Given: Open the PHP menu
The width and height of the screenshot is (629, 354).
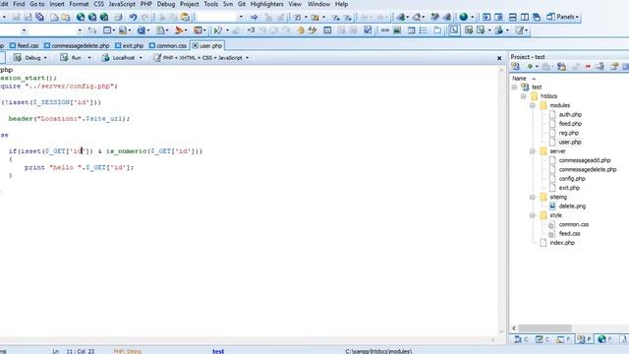Looking at the screenshot, I should (x=146, y=4).
